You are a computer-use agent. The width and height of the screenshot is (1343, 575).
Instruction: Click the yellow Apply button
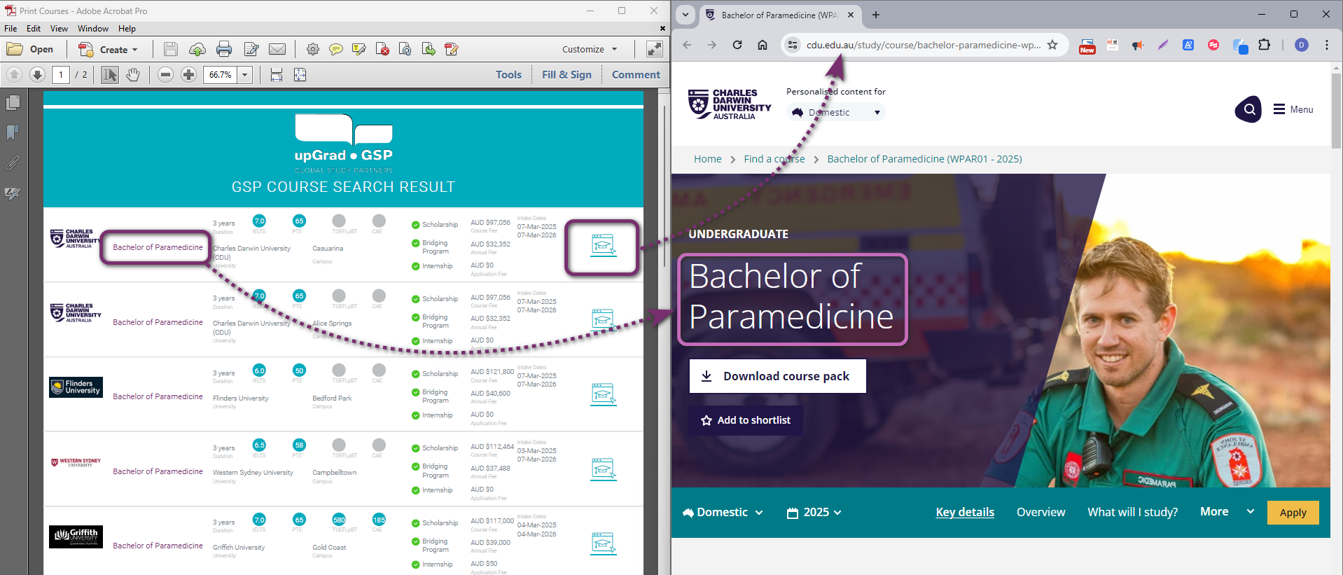tap(1292, 513)
